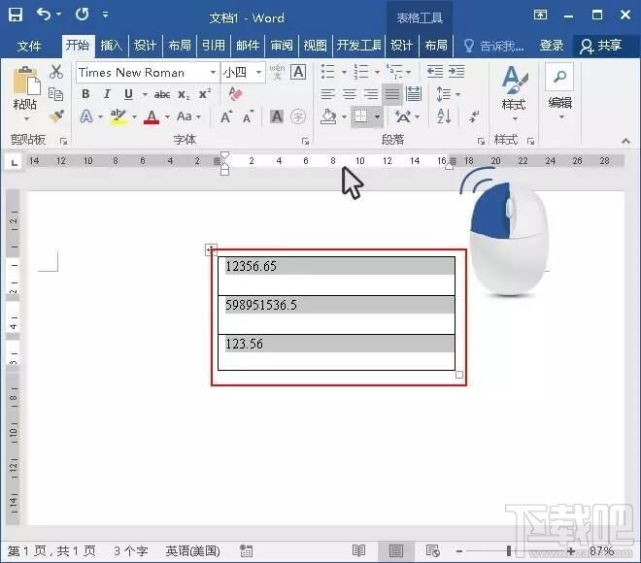Click the red font color button
The height and width of the screenshot is (563, 641).
[151, 116]
